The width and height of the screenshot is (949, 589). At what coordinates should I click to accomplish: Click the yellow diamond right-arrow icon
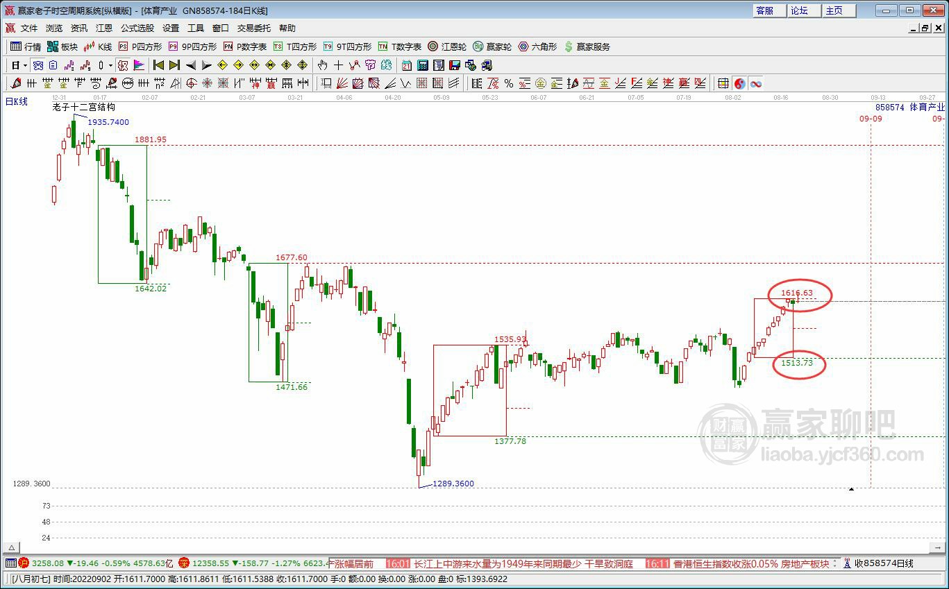coord(238,65)
